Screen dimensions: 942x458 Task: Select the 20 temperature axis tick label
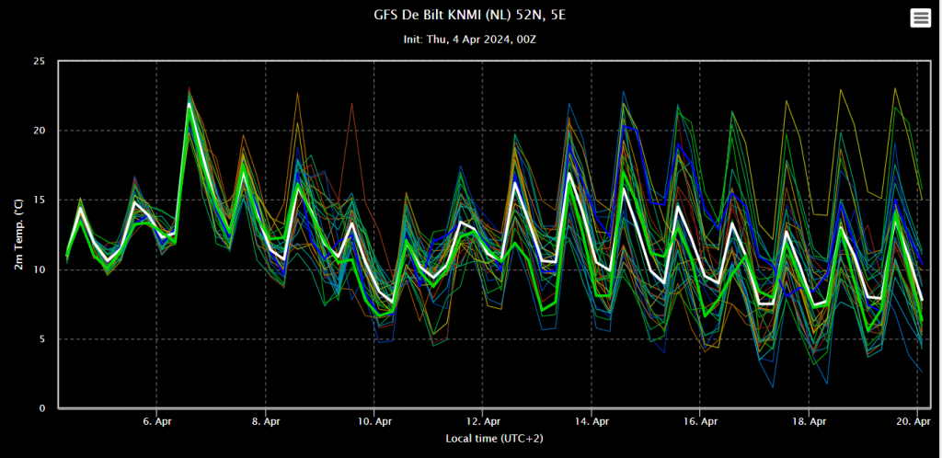click(42, 131)
